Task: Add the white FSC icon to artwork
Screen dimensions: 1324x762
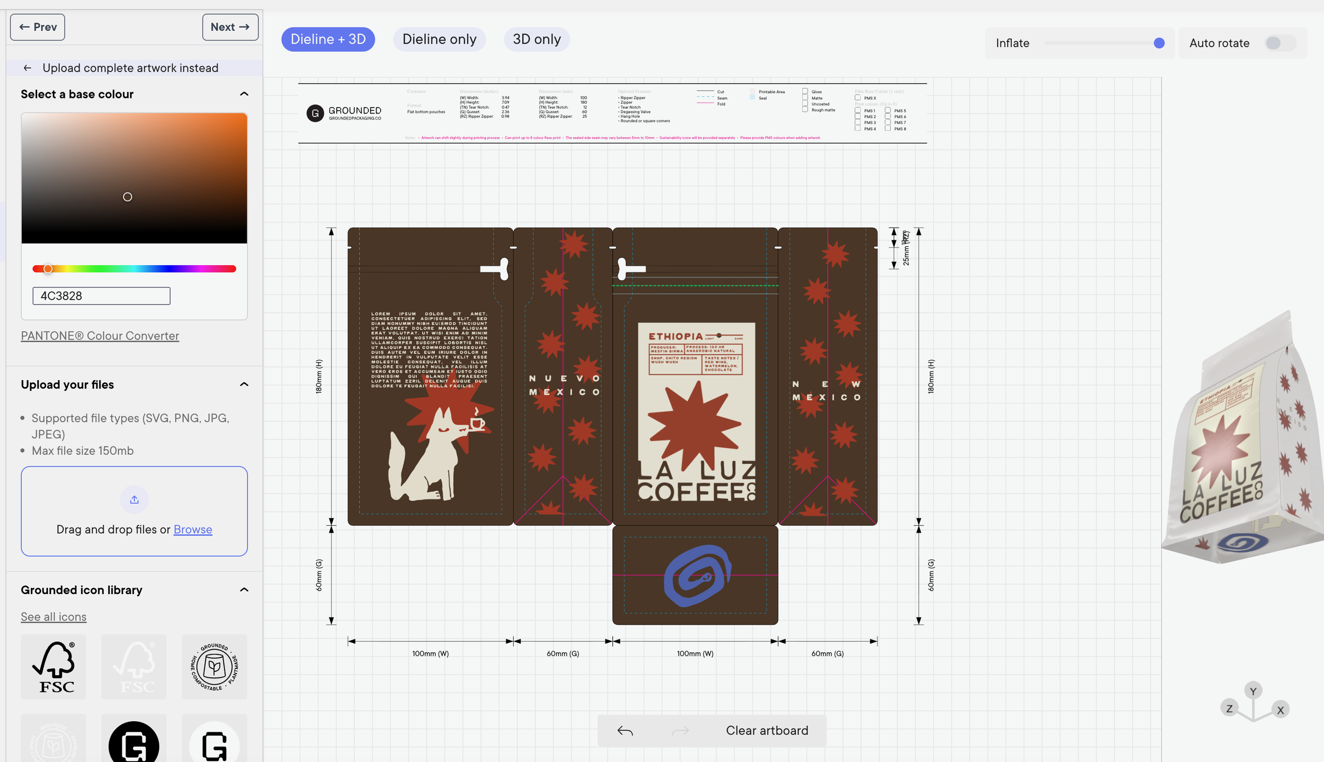Action: click(x=134, y=667)
